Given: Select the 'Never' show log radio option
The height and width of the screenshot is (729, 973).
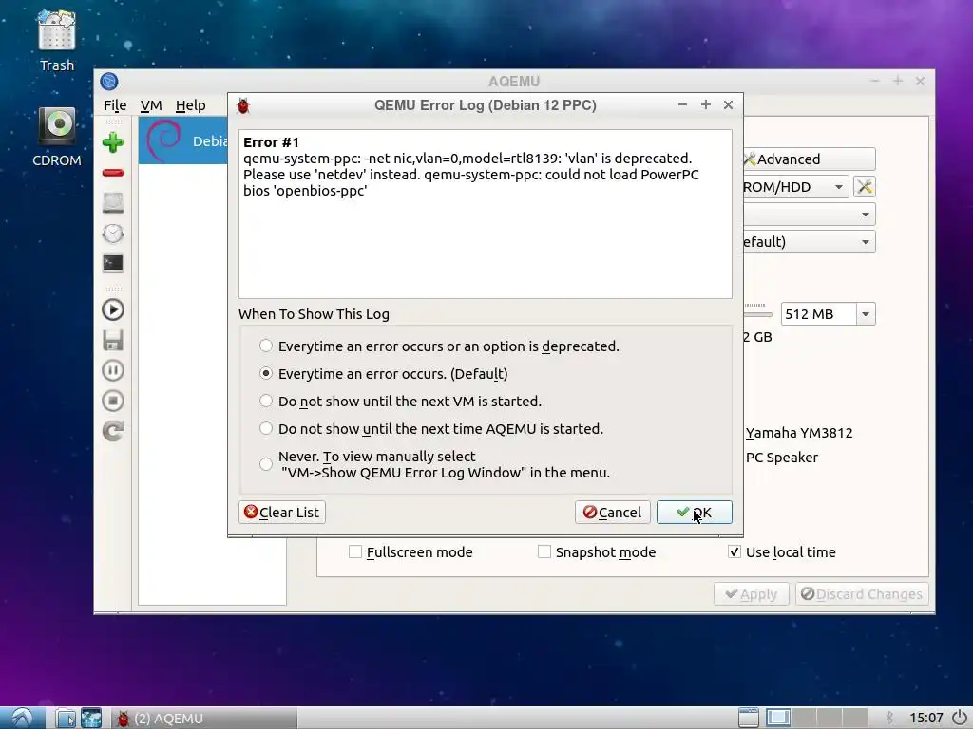Looking at the screenshot, I should pos(266,464).
